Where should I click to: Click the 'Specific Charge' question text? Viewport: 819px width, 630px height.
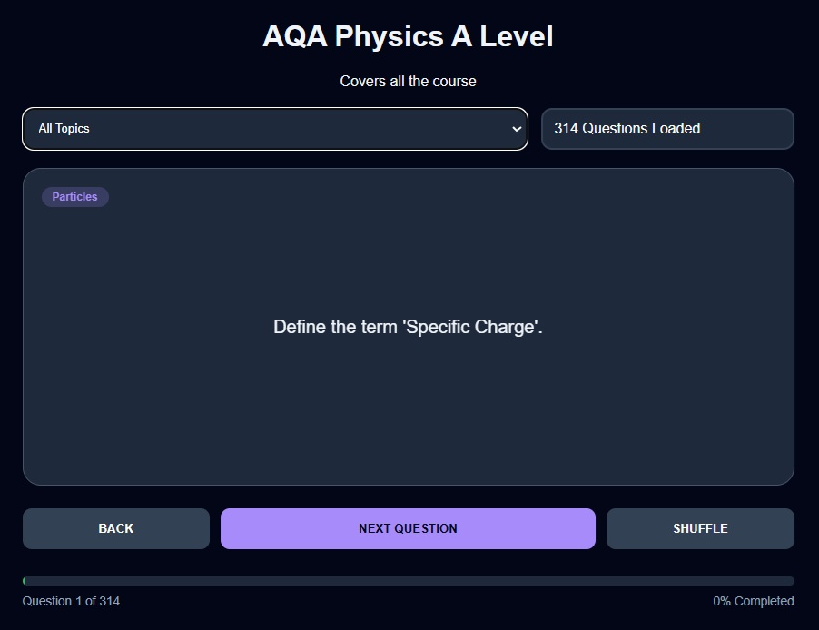click(408, 327)
